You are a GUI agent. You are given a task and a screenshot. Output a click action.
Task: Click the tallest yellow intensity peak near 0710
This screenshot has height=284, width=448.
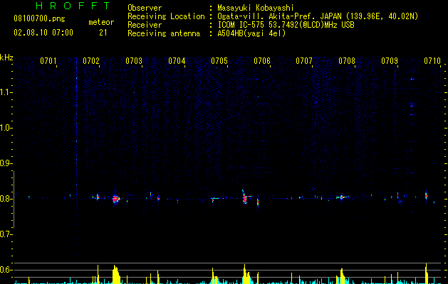tap(427, 273)
